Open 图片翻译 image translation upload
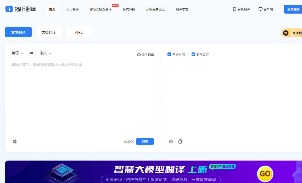 tap(146, 54)
